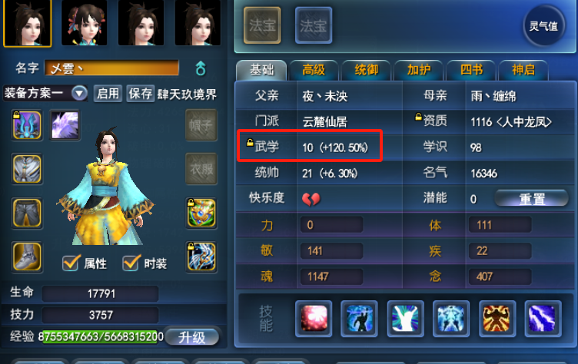The width and height of the screenshot is (578, 364).
Task: Click the green 经验 progress bar
Action: point(101,336)
